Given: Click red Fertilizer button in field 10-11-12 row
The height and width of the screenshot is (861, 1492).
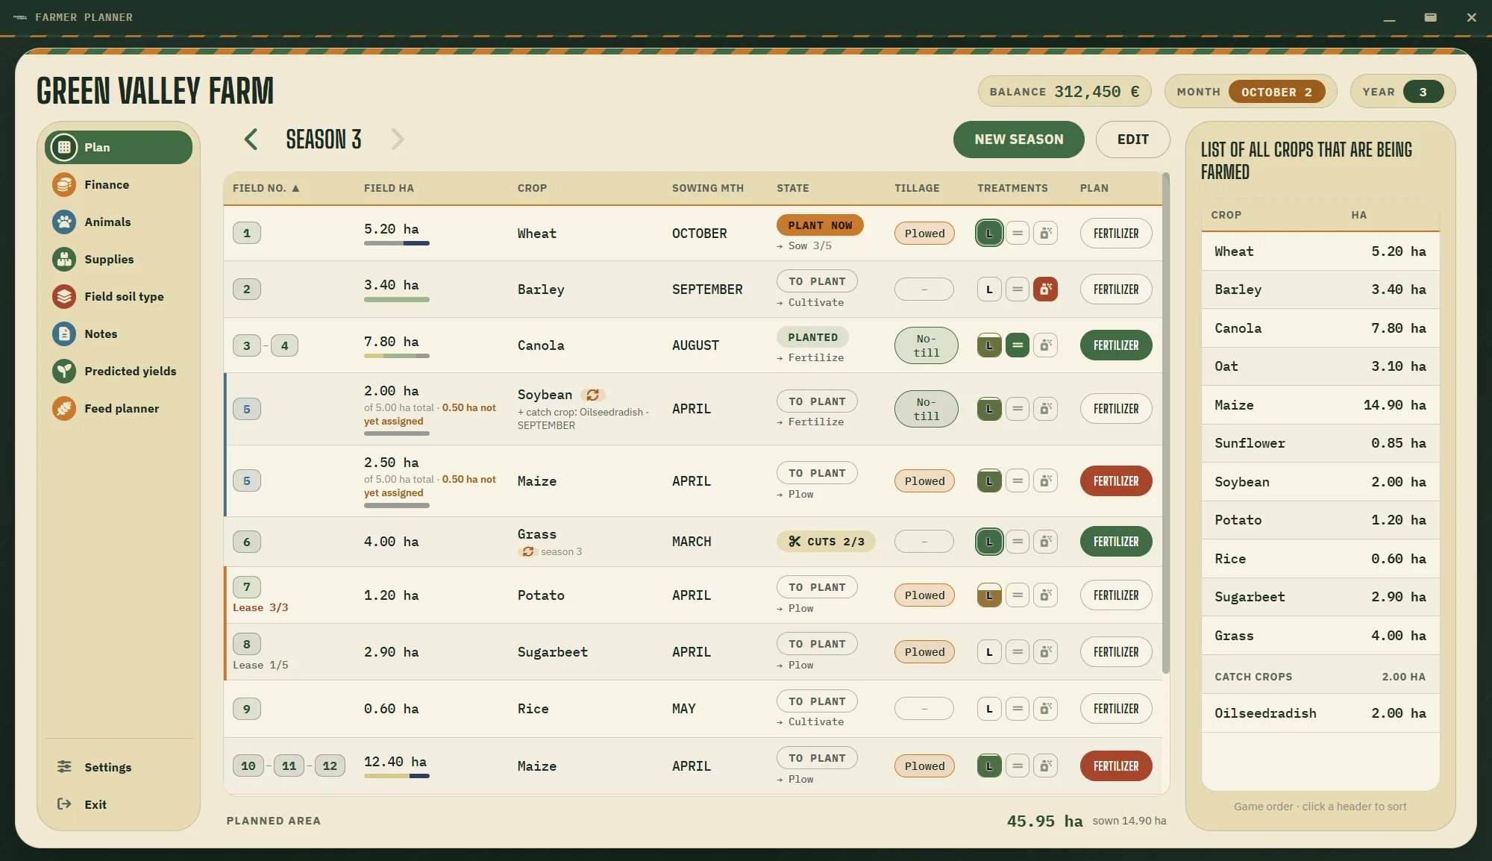Looking at the screenshot, I should [1116, 766].
